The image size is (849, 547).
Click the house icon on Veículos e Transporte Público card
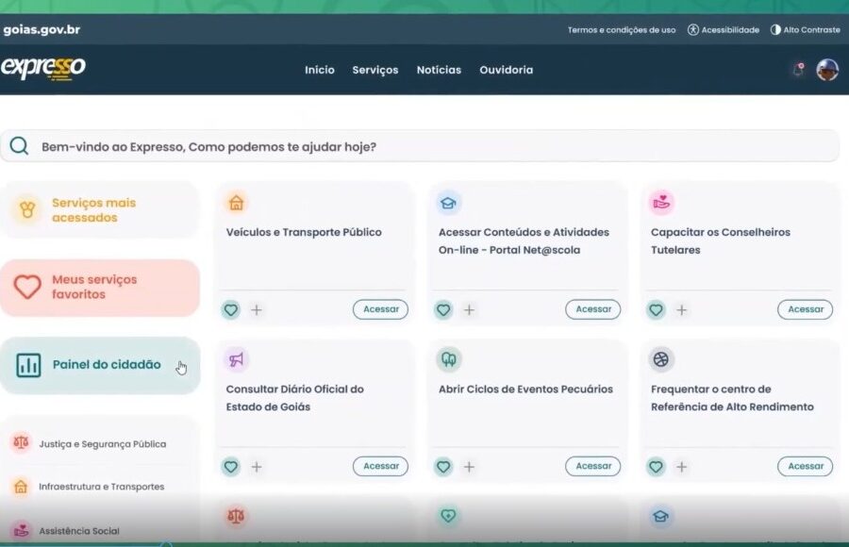(x=236, y=203)
